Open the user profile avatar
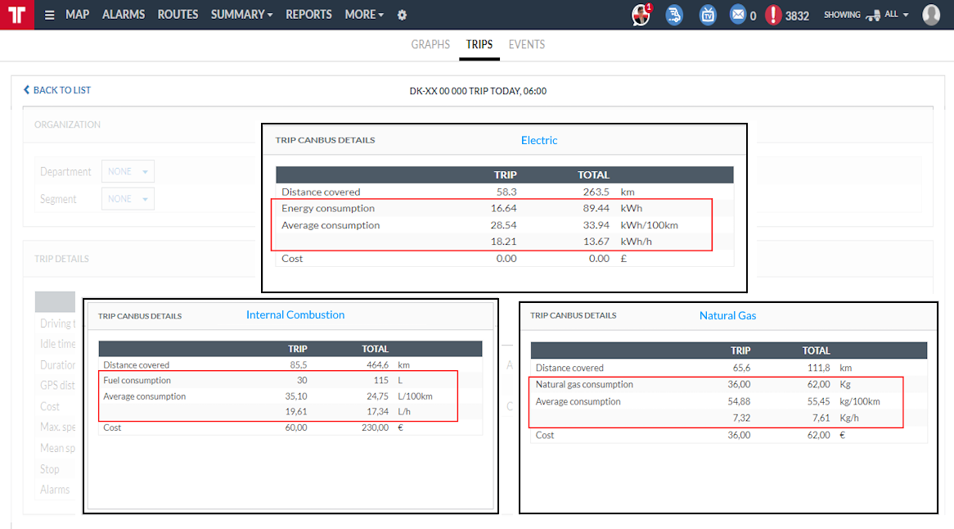954x529 pixels. coord(931,15)
